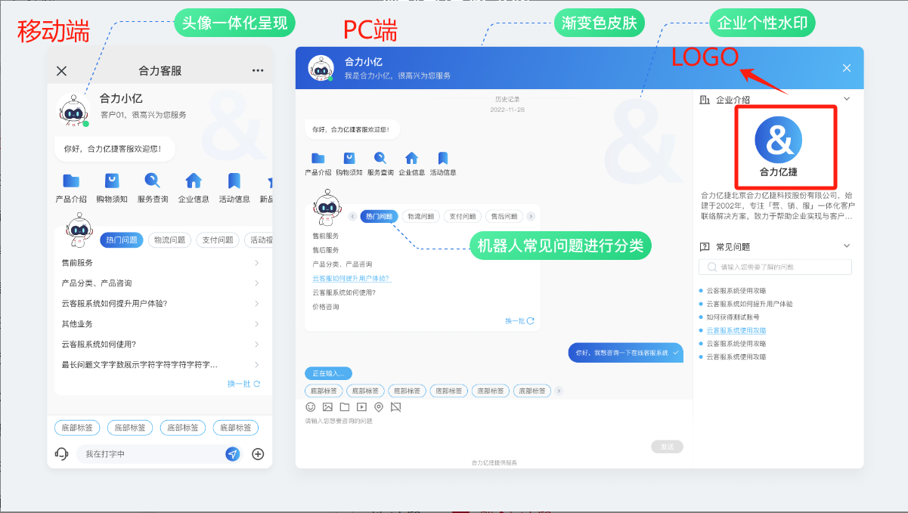This screenshot has width=908, height=513.
Task: Click 售前服务 in the PC question list
Action: pyautogui.click(x=326, y=236)
